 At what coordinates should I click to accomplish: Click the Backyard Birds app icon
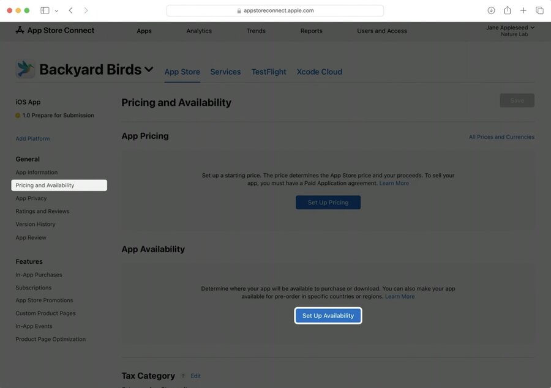25,69
